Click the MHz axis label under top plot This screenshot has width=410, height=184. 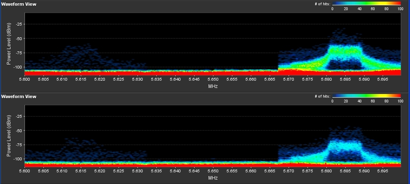click(213, 86)
